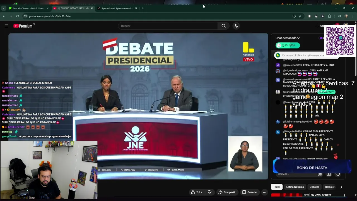Open the emoji picker in chat
This screenshot has height=201, width=357.
click(320, 174)
